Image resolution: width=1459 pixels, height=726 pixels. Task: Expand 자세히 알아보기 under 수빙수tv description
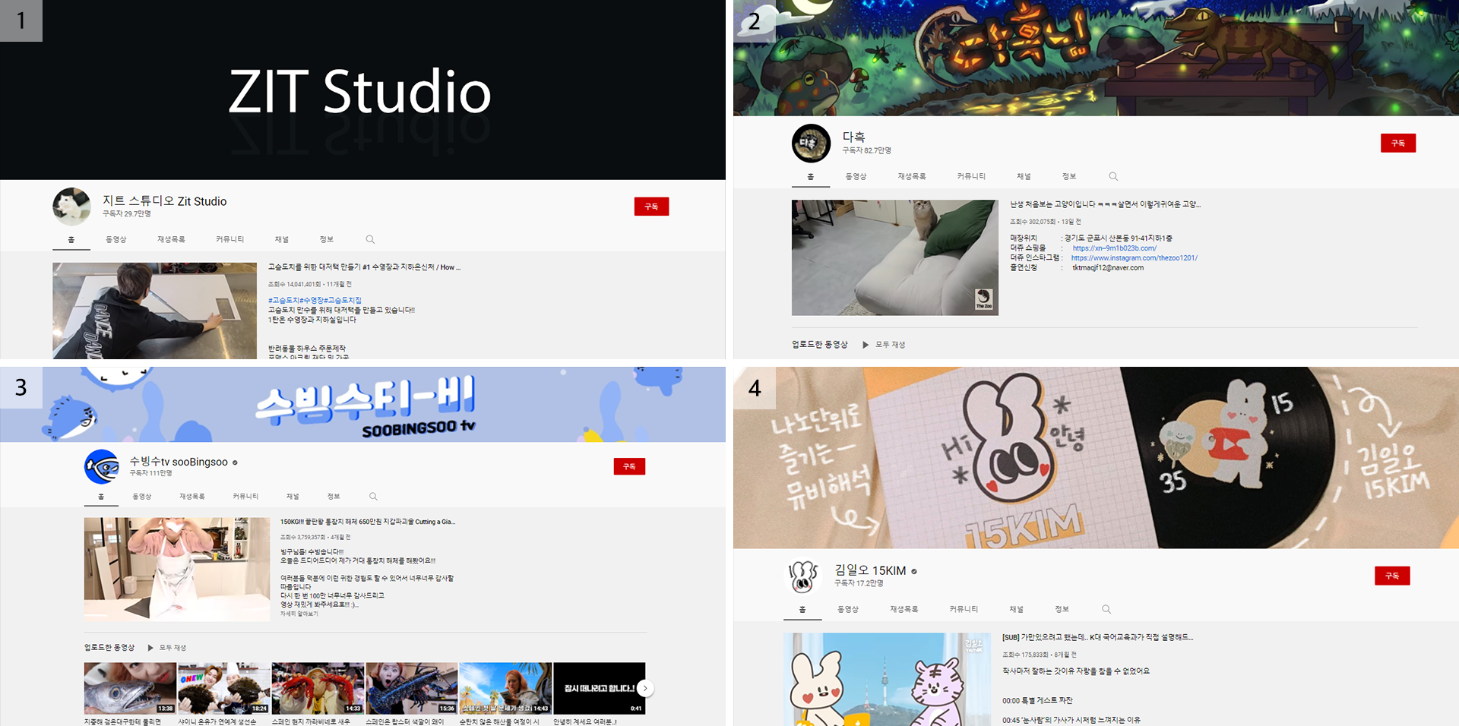click(299, 614)
